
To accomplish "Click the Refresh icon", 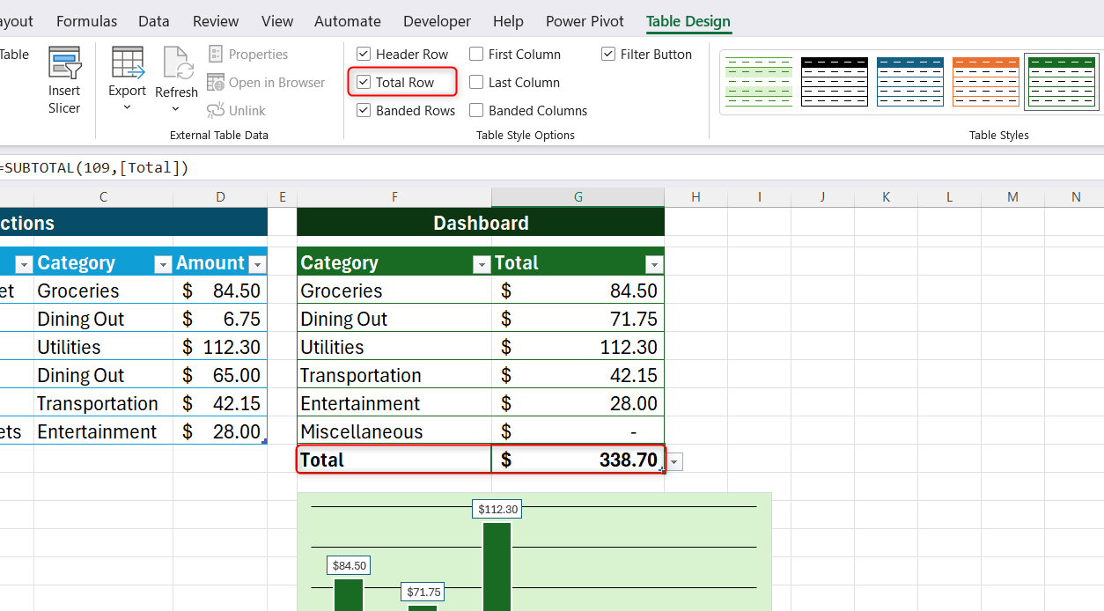I will coord(178,63).
